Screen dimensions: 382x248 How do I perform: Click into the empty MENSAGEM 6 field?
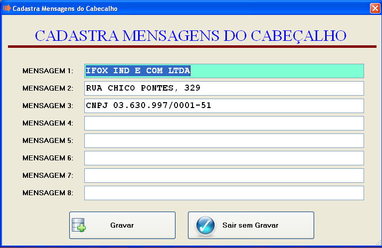[x=224, y=158]
